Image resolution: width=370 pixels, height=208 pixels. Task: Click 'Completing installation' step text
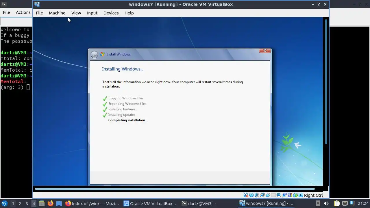click(x=127, y=120)
